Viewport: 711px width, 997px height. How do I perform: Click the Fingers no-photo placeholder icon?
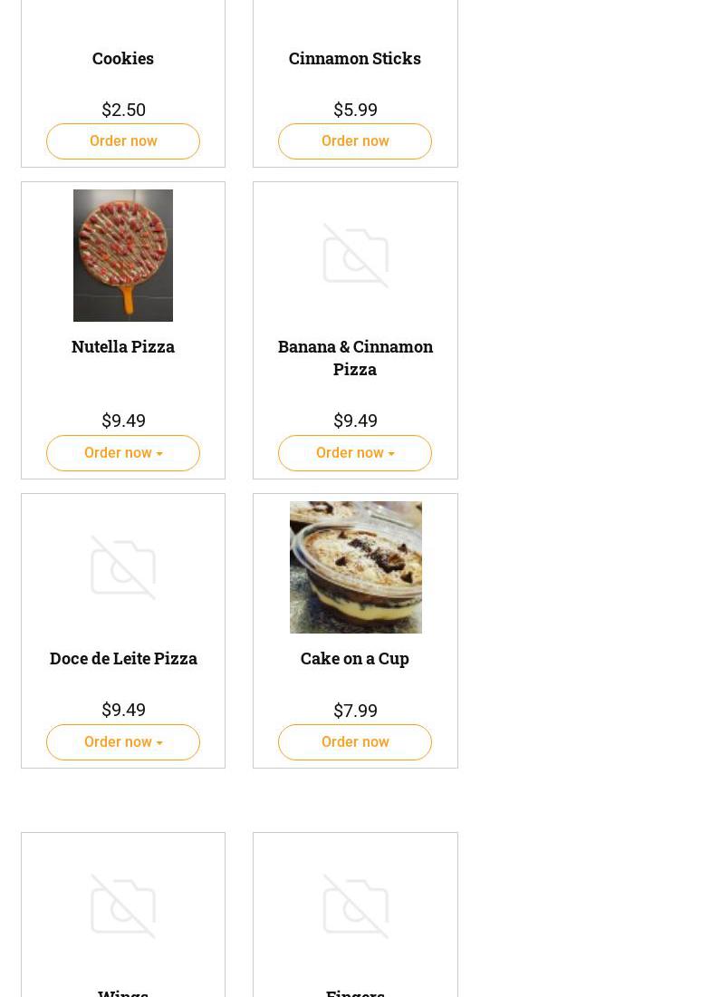pyautogui.click(x=355, y=905)
